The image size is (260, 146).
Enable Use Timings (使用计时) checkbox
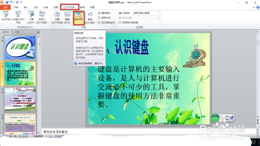pos(99,18)
